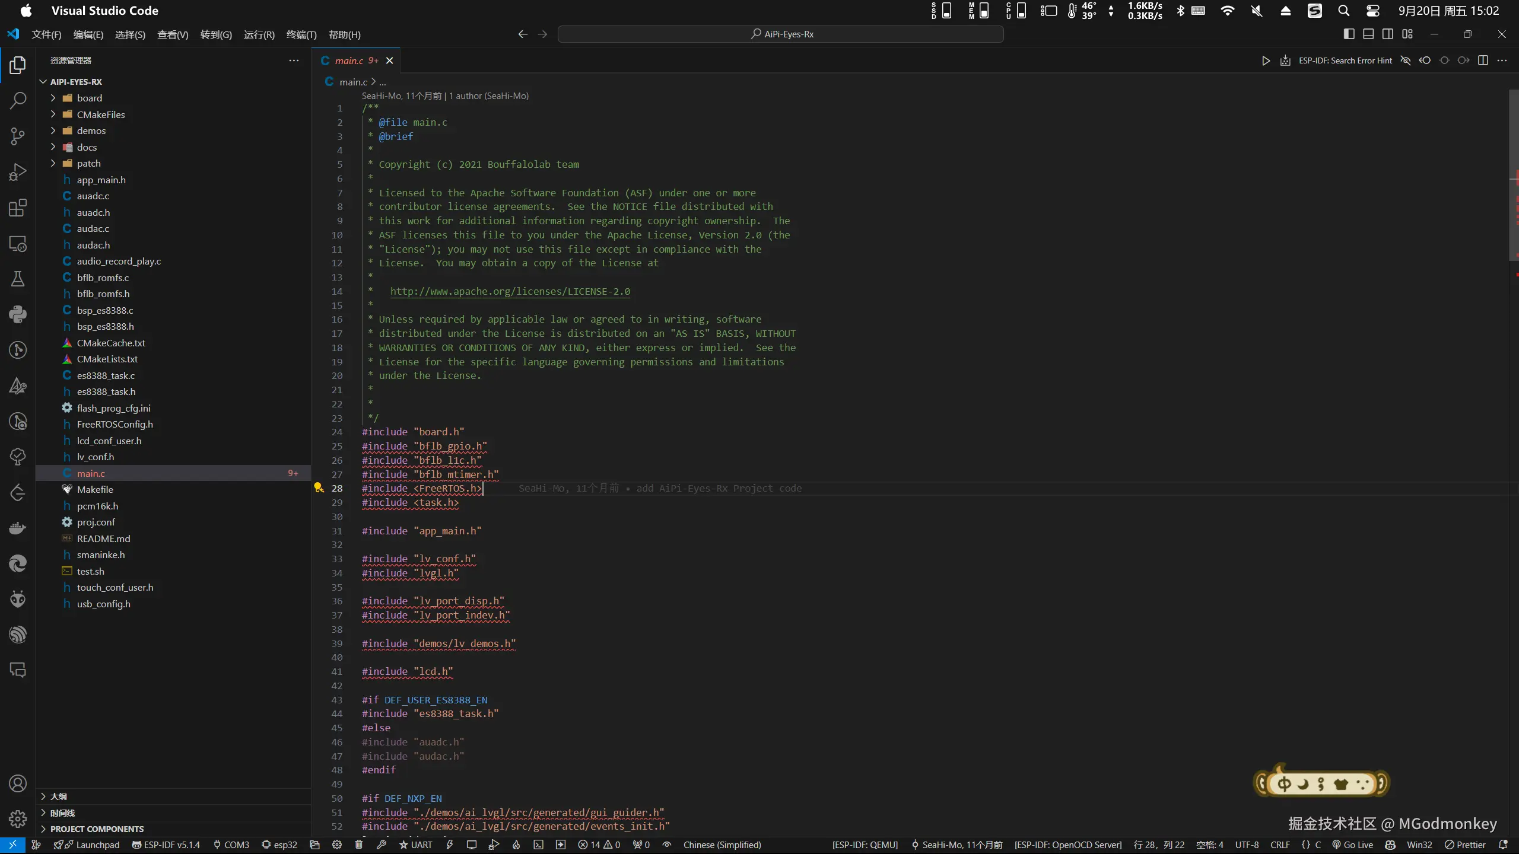This screenshot has width=1519, height=854.
Task: Open the Docker view in activity bar
Action: [18, 528]
